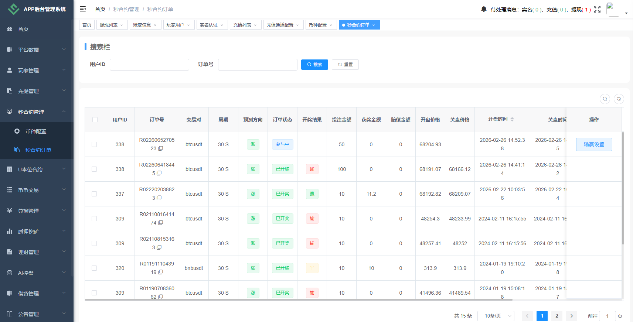Image resolution: width=633 pixels, height=322 pixels.
Task: Collapse the sidebar with the hamburger icon
Action: click(x=83, y=9)
